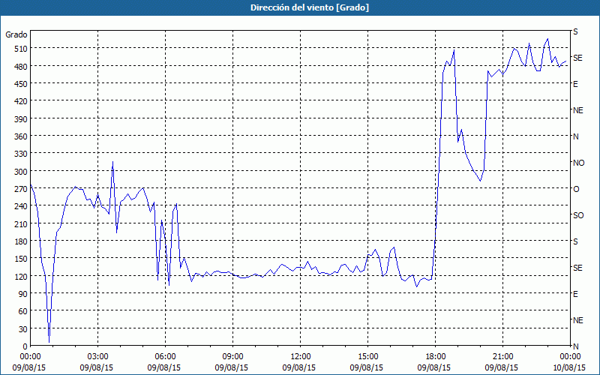Select the "Grado" unit label on the y-axis
The height and width of the screenshot is (375, 600).
click(16, 34)
